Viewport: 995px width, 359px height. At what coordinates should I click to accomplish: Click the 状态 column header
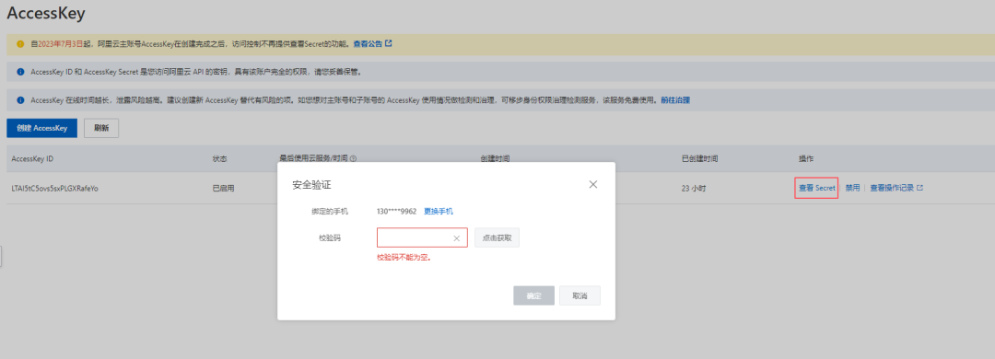point(219,158)
